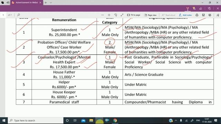
Task: Open the Action Center notifications
Action: click(x=215, y=121)
